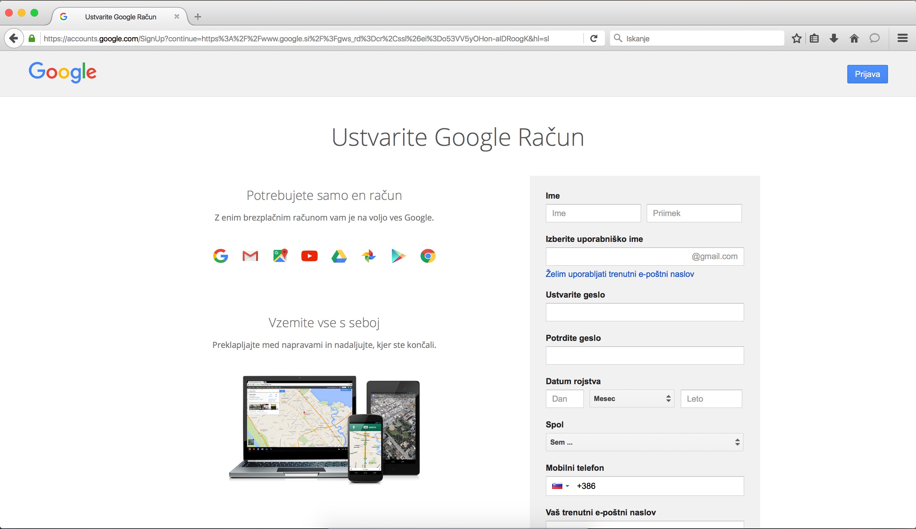Screen dimensions: 916x529
Task: Click the Google Photos pinwheel icon
Action: [x=369, y=256]
